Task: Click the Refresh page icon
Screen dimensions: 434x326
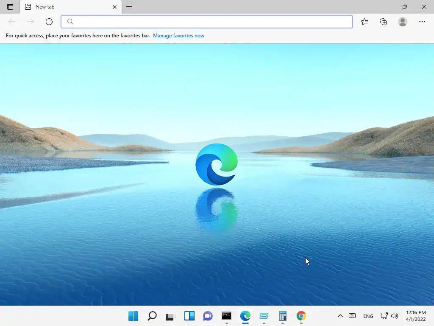Action: 49,22
